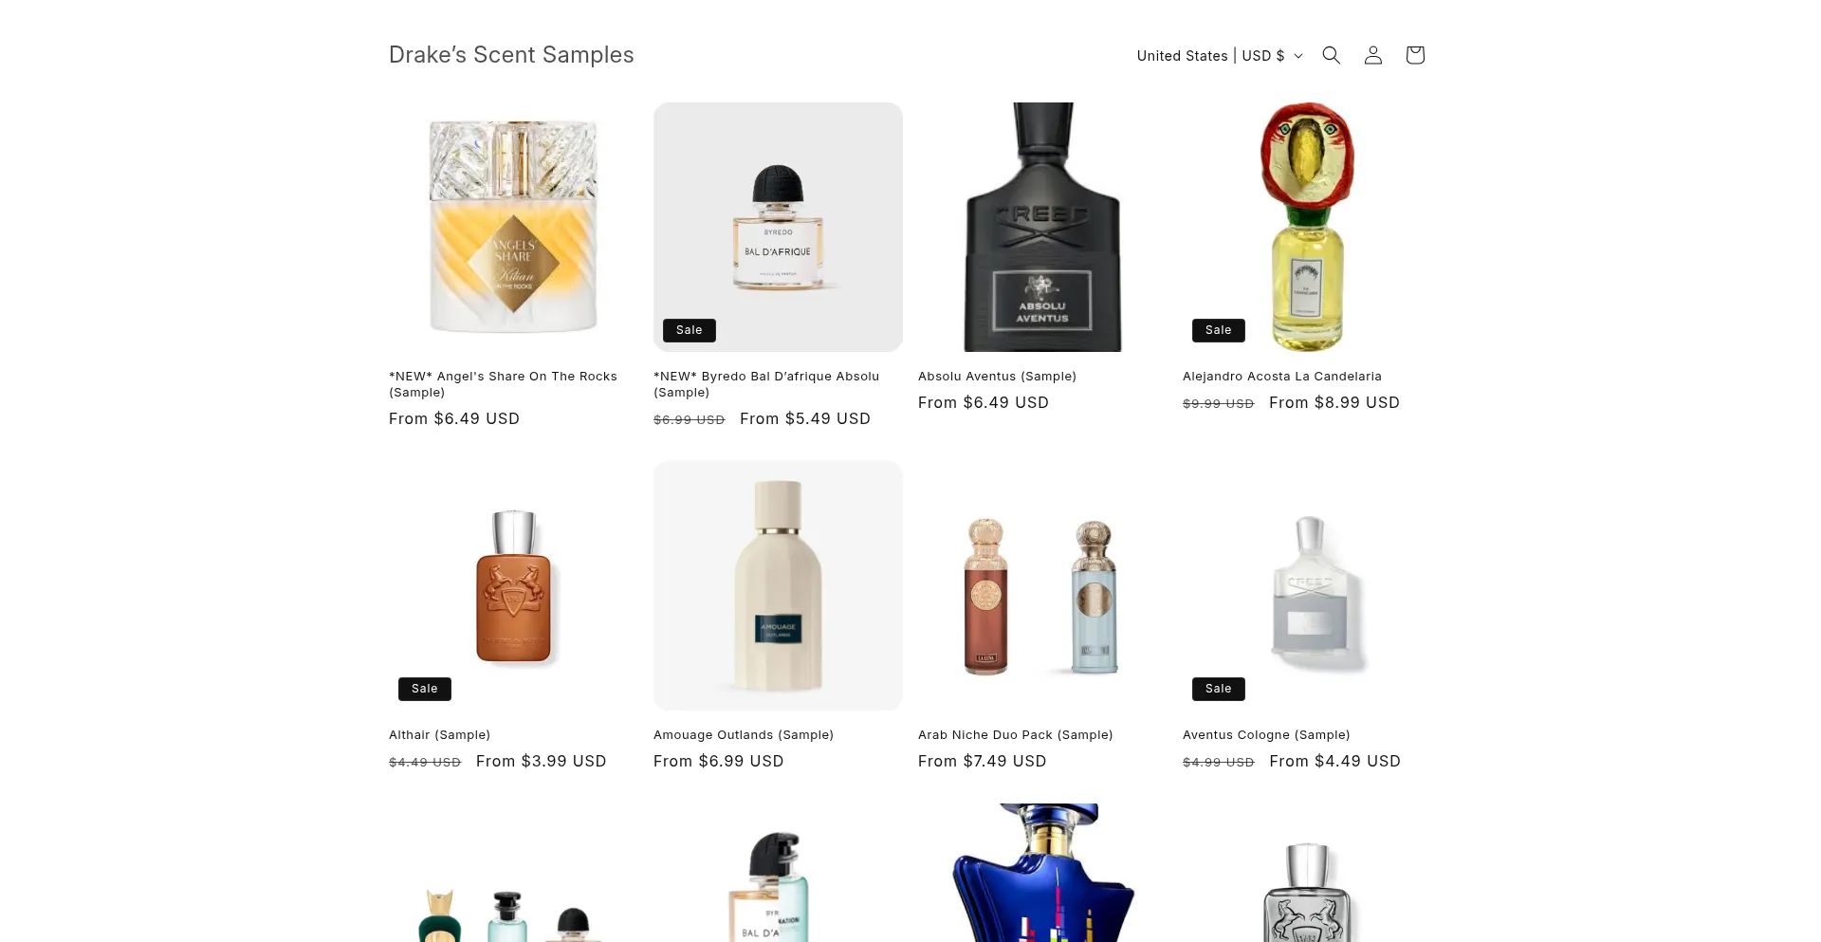1821x942 pixels.
Task: Click the parrot-topped La Candelaria bottle image
Action: pyautogui.click(x=1307, y=227)
